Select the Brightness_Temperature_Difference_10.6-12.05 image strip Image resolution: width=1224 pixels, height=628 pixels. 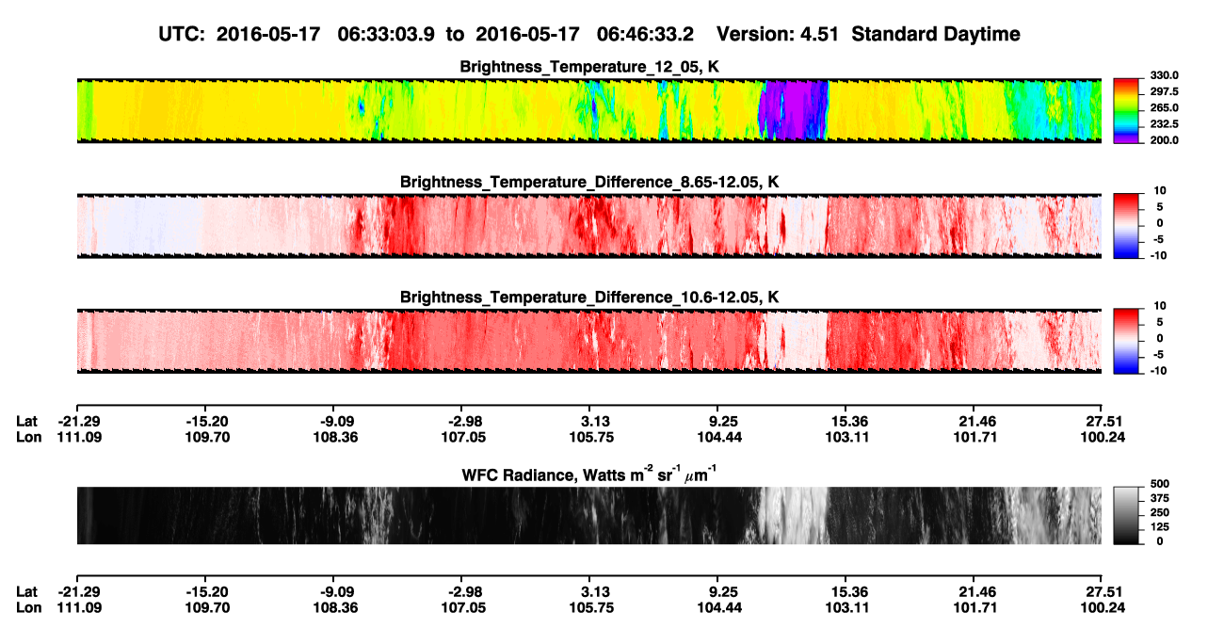tap(588, 341)
